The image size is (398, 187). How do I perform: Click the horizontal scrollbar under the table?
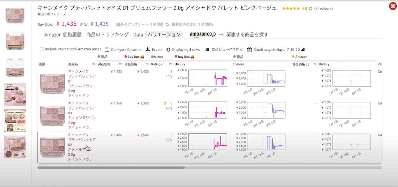[111, 168]
